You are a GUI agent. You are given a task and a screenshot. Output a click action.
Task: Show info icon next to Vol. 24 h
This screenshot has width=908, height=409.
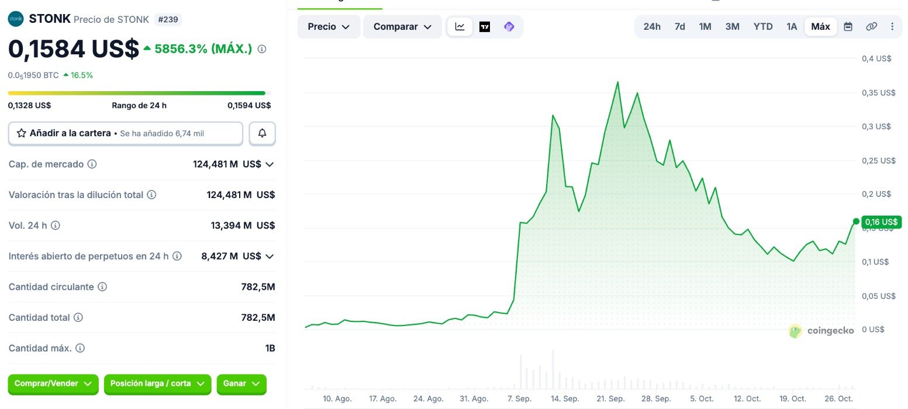click(x=56, y=226)
